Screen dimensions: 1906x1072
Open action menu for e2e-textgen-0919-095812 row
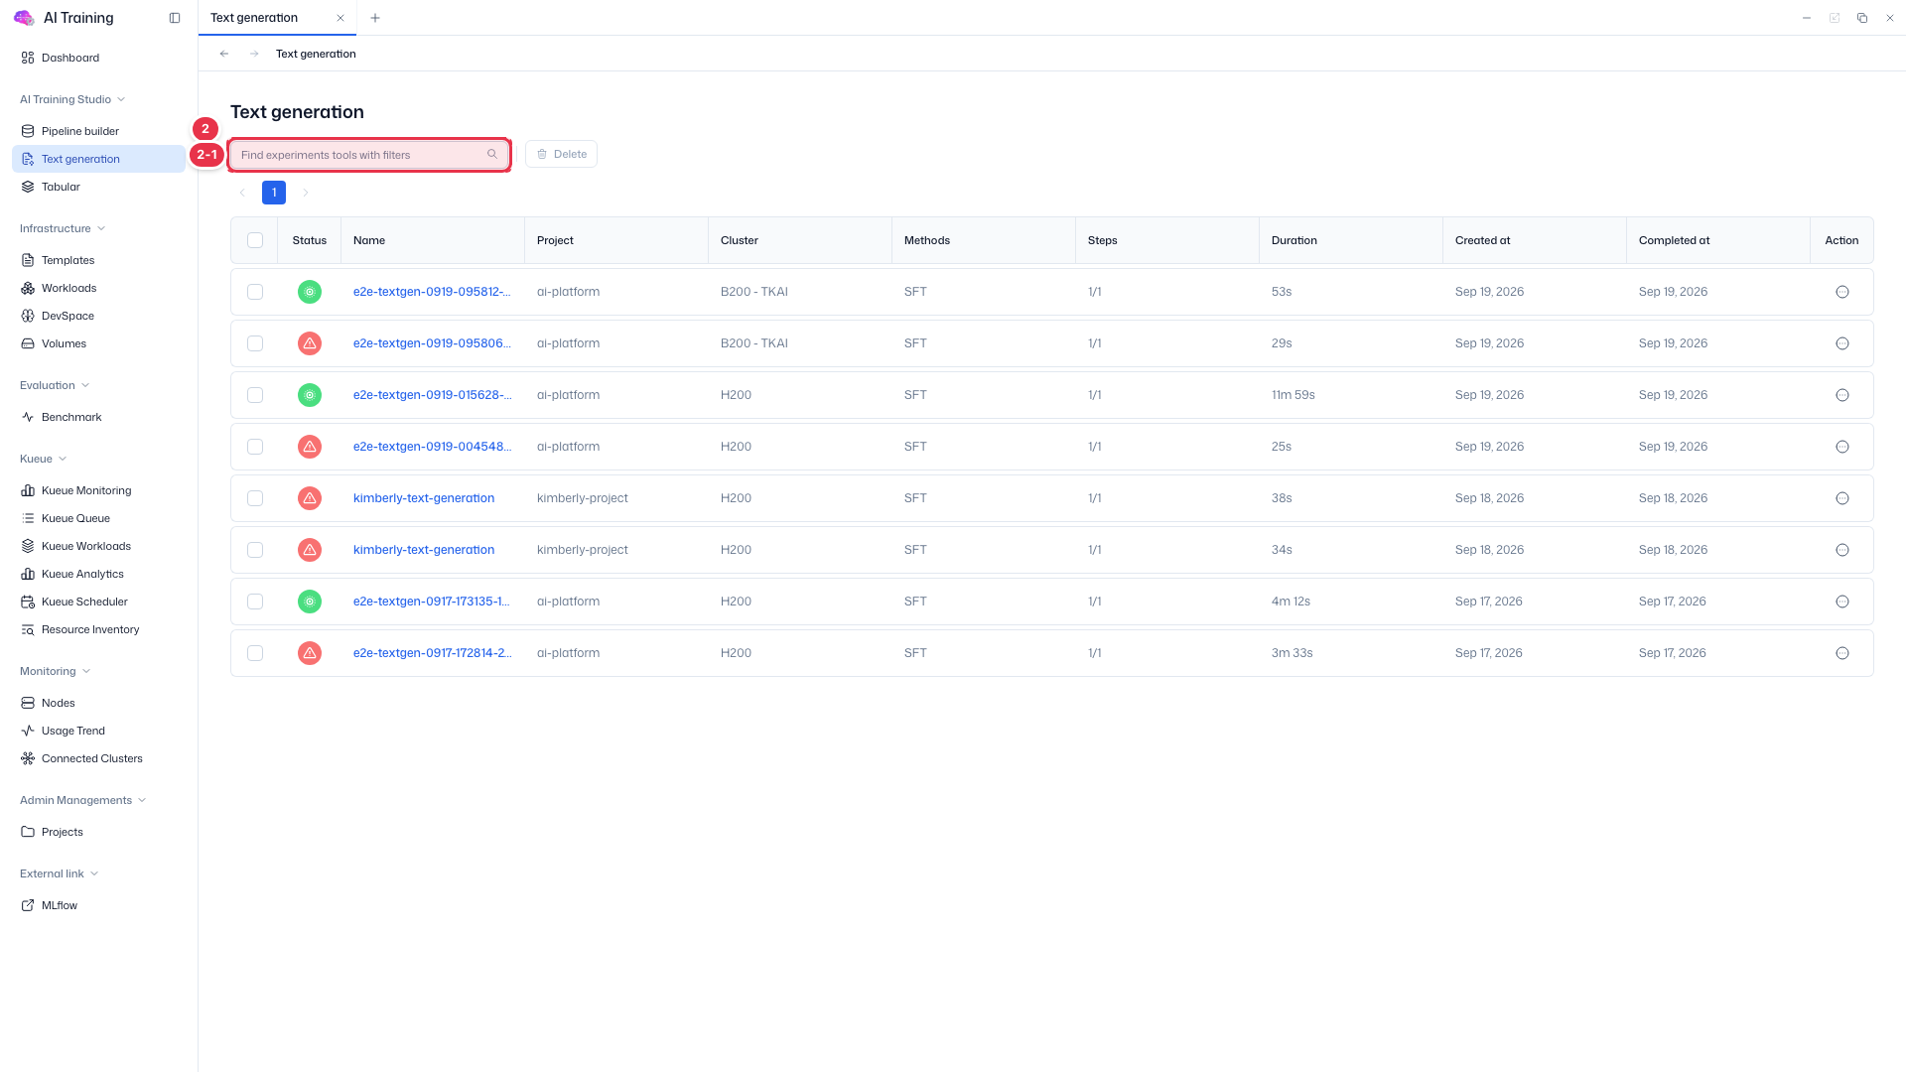pos(1842,292)
